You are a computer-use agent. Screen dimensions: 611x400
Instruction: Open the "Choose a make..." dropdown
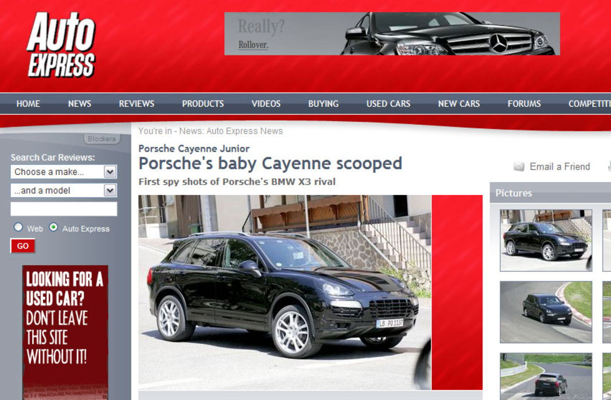[x=63, y=172]
